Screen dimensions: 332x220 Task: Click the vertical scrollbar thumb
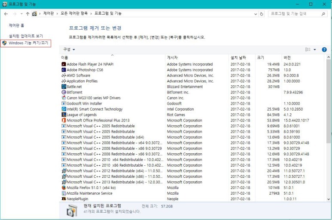pos(329,102)
